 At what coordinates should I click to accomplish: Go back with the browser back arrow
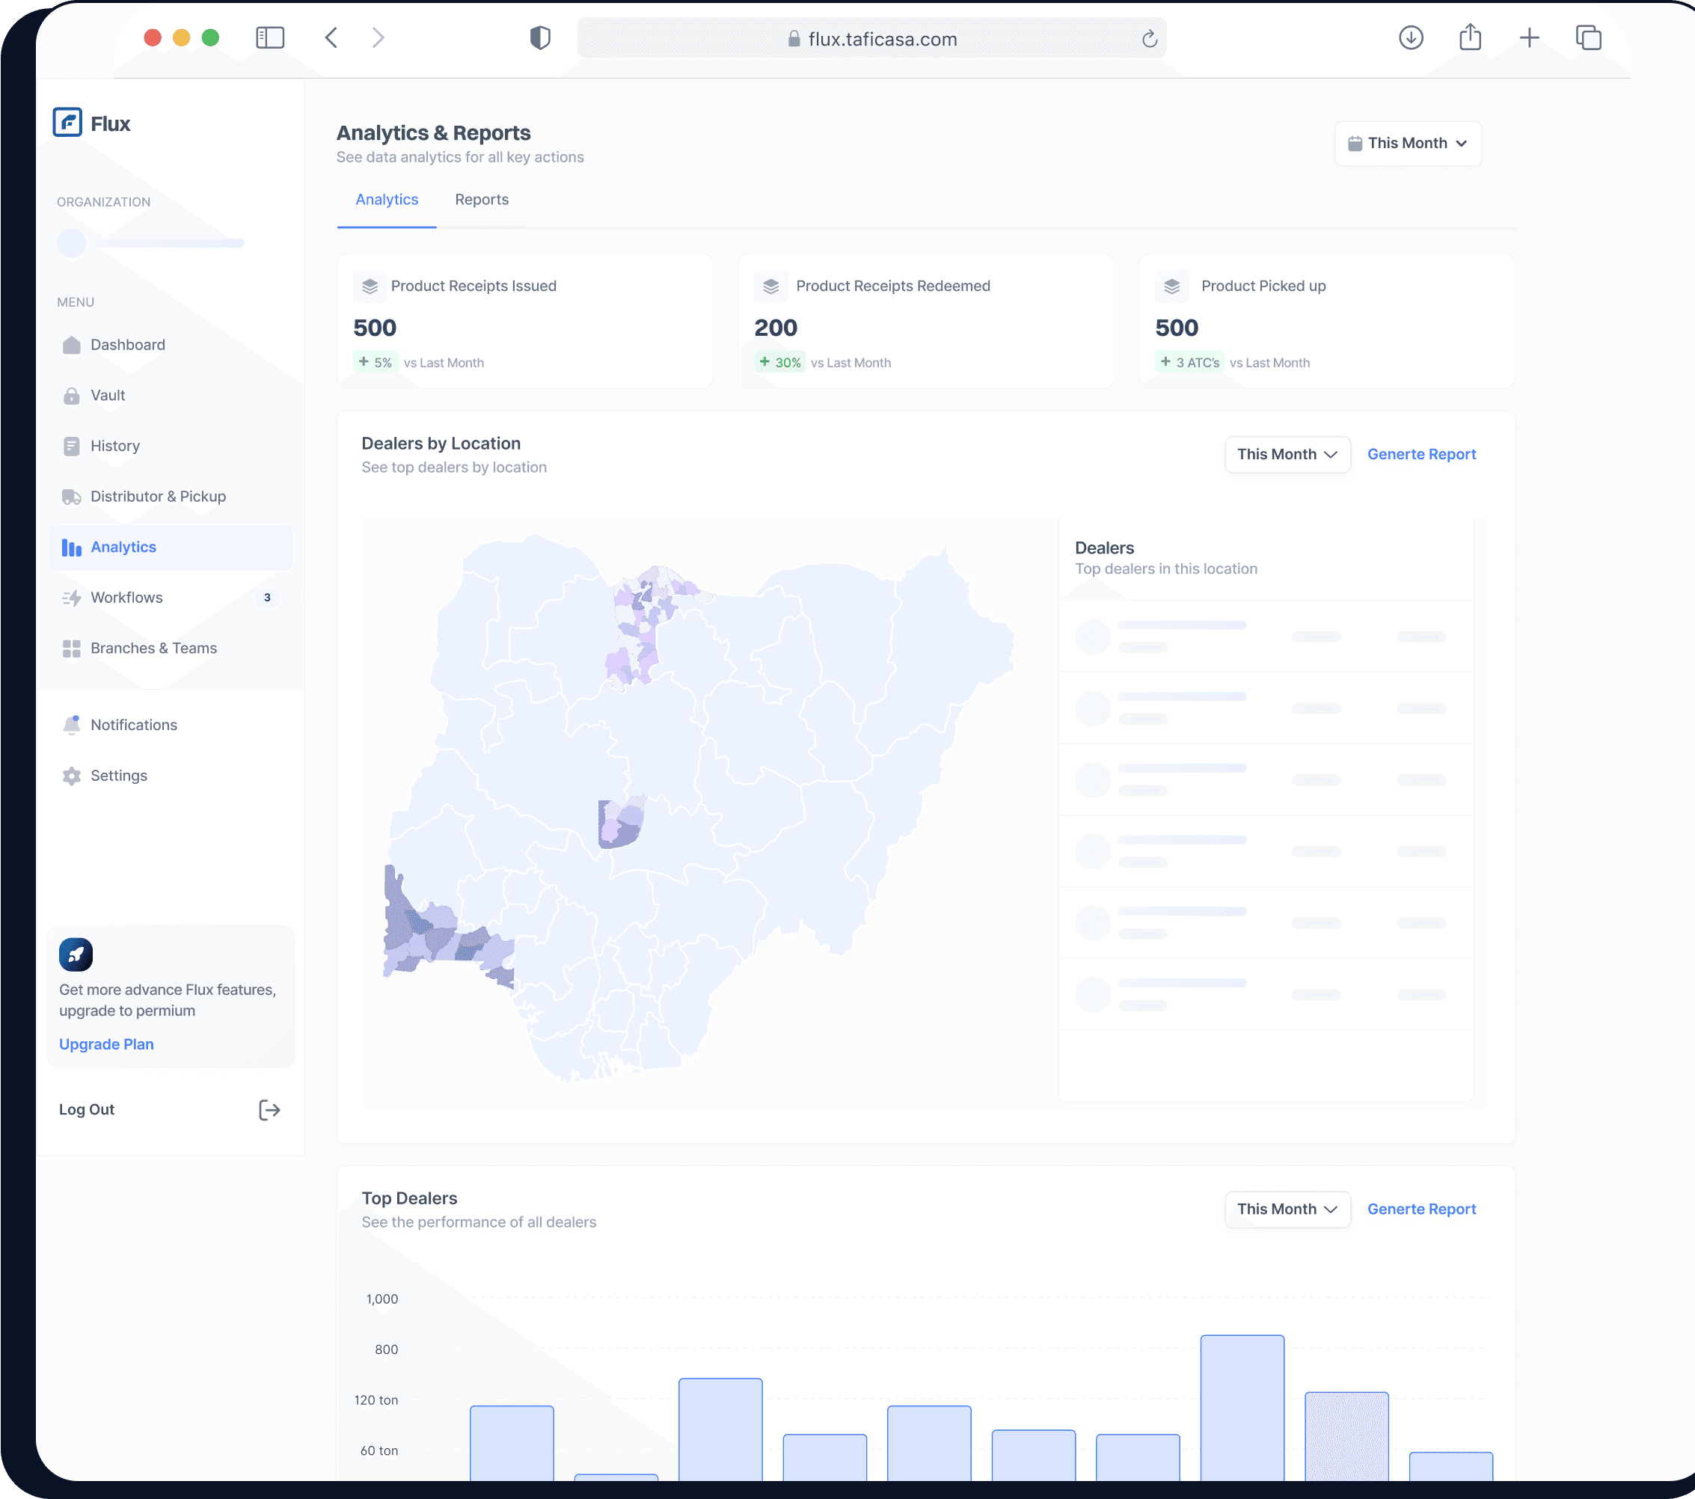[331, 37]
